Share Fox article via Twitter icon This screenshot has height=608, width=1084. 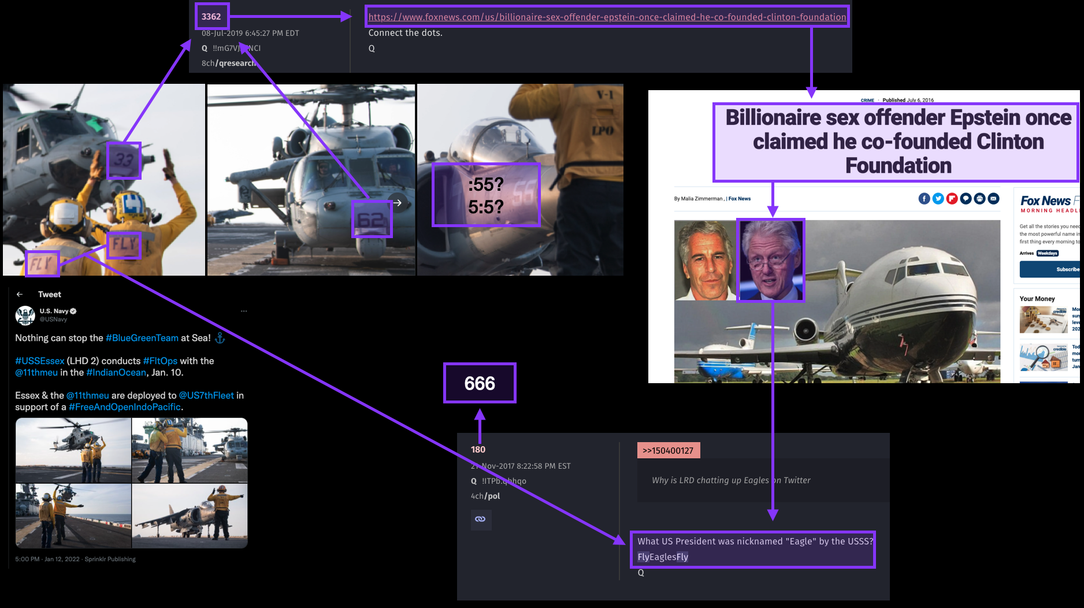[x=938, y=199]
